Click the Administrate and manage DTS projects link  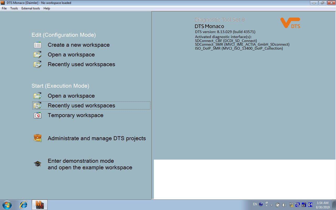click(97, 138)
